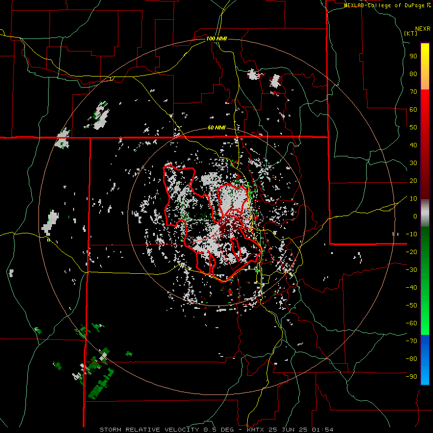433x433 pixels.
Task: Click the 60 value on velocity scale
Action: tap(413, 109)
